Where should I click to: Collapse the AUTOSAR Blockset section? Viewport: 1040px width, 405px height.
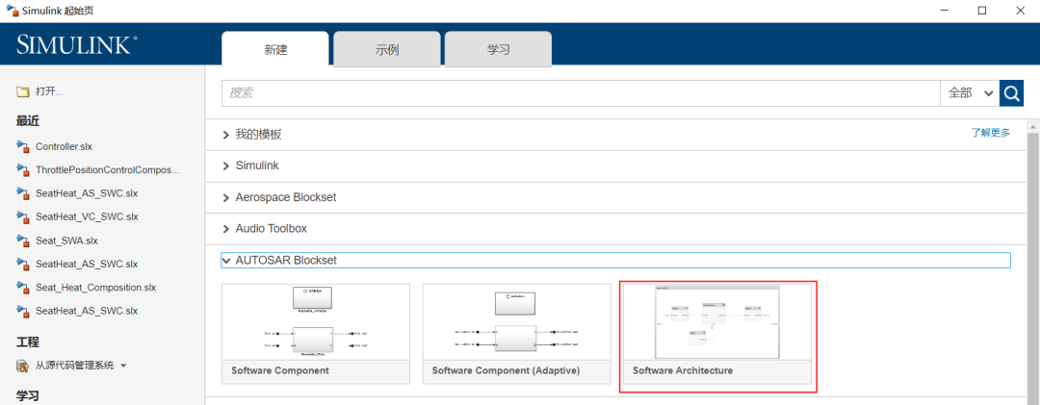pos(226,260)
